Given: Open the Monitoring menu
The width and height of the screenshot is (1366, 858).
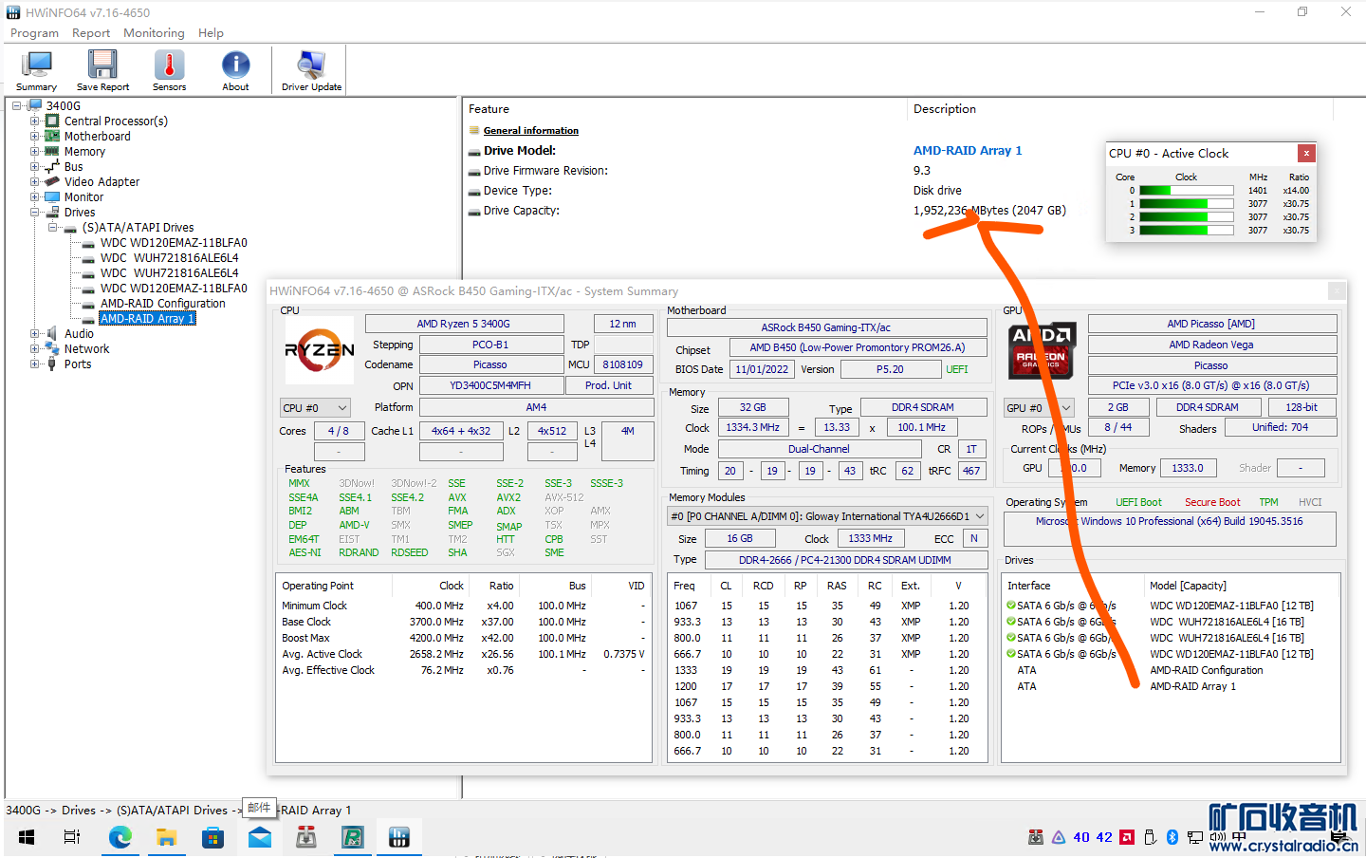Looking at the screenshot, I should click(x=154, y=33).
